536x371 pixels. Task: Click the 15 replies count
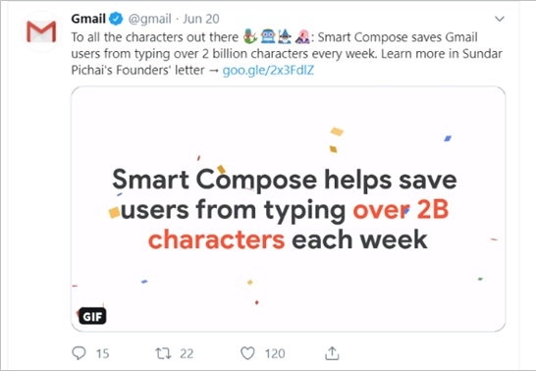(x=102, y=353)
